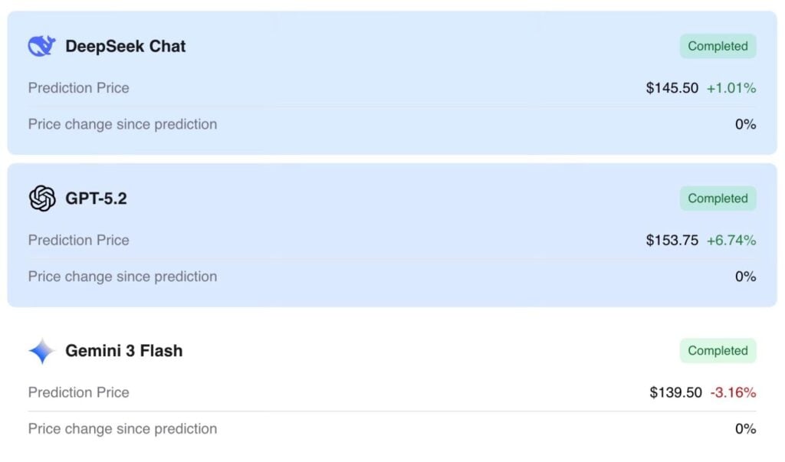Click the DeepSeek whale logo icon

tap(41, 46)
